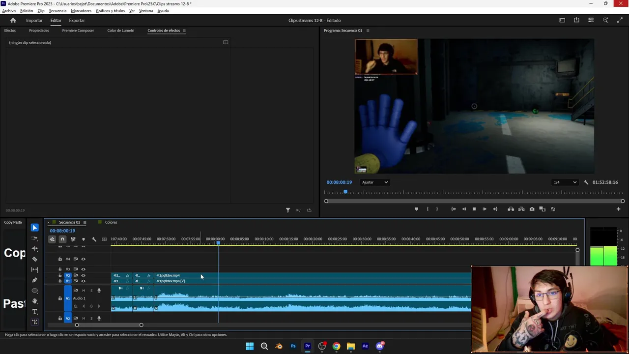Select the Ellipse shape tool
The width and height of the screenshot is (629, 354).
pyautogui.click(x=34, y=291)
